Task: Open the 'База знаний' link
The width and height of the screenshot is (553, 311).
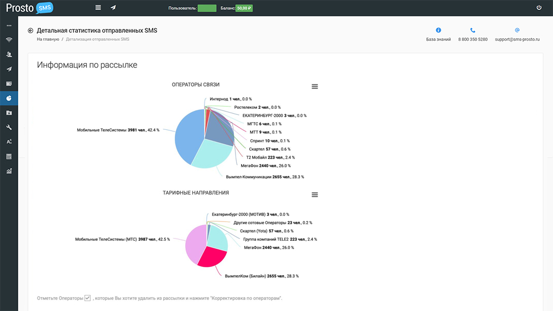Action: pos(439,40)
